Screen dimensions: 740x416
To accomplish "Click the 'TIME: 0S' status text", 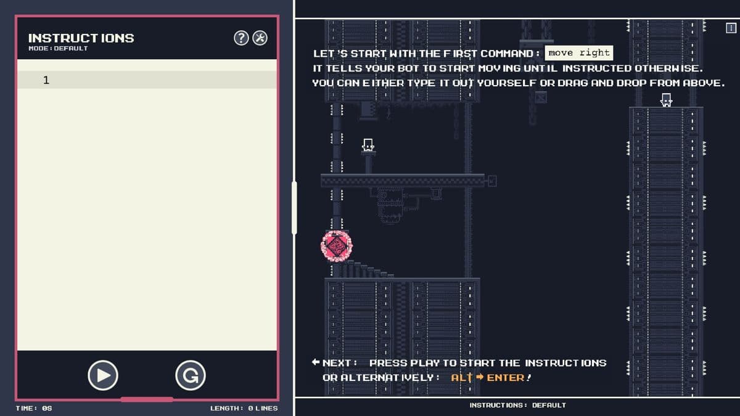I will (34, 408).
